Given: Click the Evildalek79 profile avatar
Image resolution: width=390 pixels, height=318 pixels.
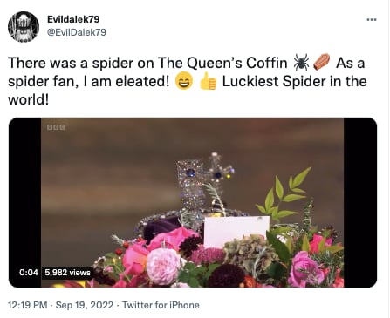Looking at the screenshot, I should pos(24,27).
